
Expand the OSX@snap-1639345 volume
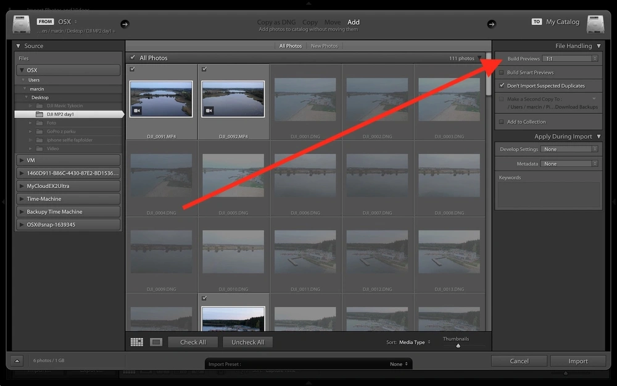point(21,225)
